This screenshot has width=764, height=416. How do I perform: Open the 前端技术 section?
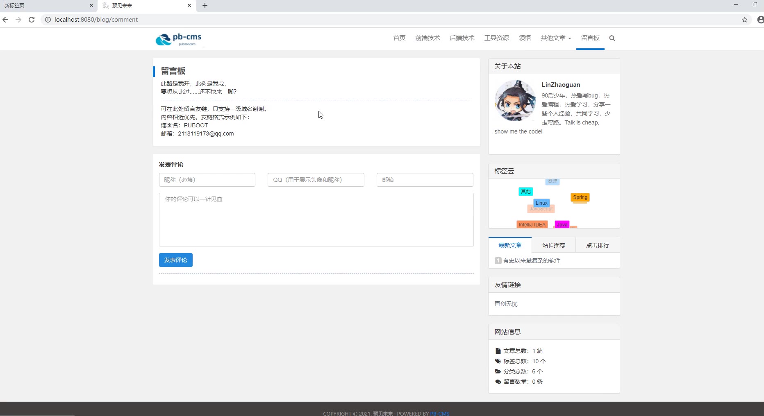click(x=427, y=38)
